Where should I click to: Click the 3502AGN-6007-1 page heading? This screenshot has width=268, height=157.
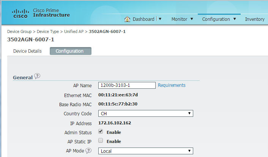(31, 39)
